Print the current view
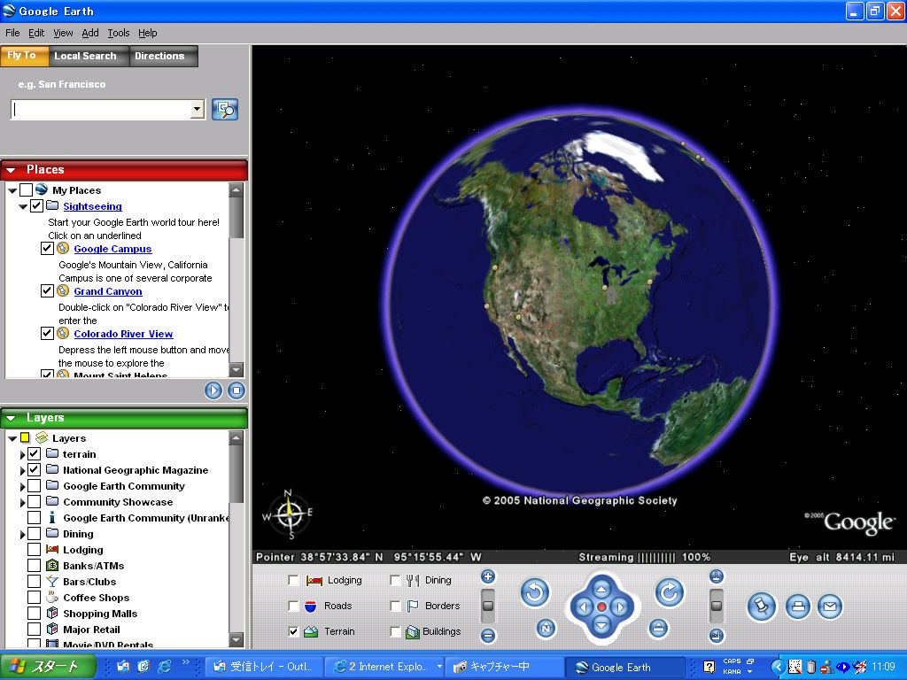907x680 pixels. (x=798, y=607)
